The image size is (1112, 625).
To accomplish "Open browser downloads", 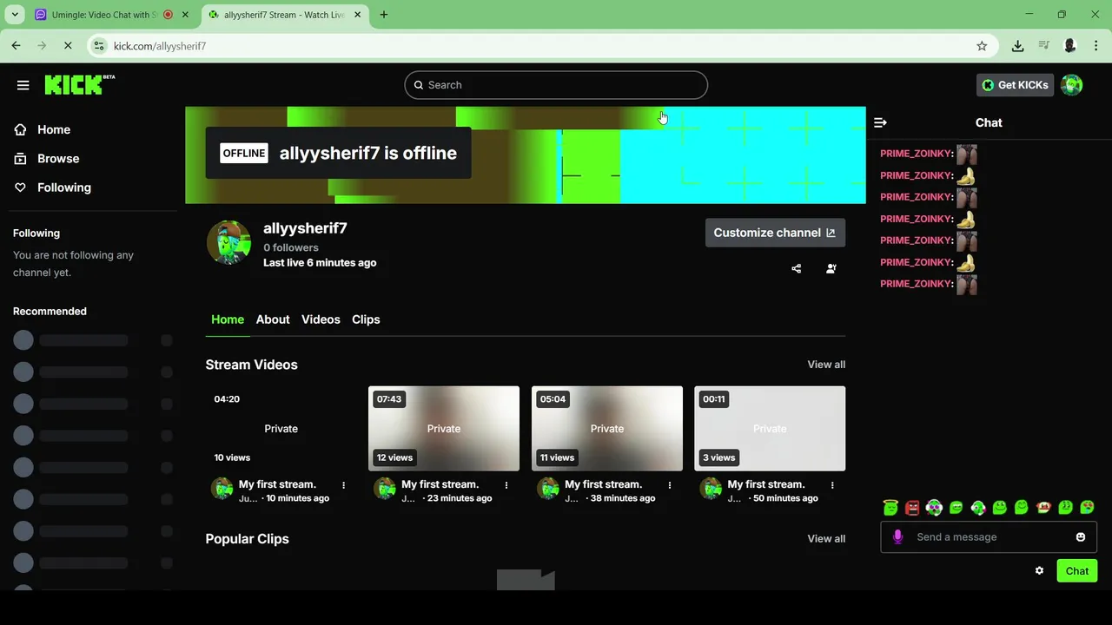I will (x=1017, y=46).
